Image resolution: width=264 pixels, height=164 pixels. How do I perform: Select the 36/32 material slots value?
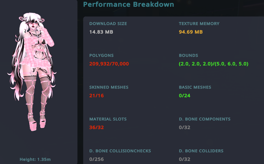(x=97, y=127)
